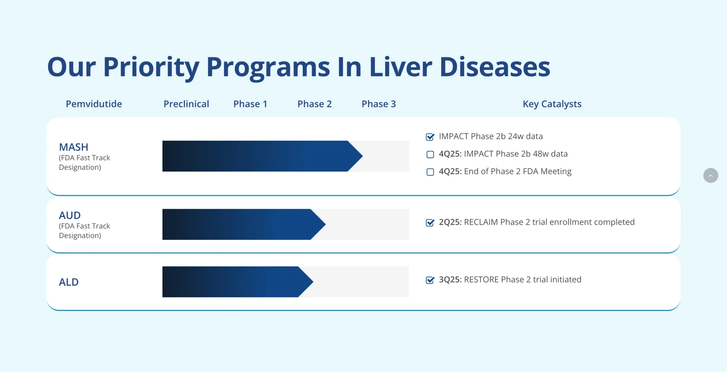Check the 4Q25 End of Phase 2 FDA Meeting checkbox
The height and width of the screenshot is (372, 727).
click(x=430, y=172)
